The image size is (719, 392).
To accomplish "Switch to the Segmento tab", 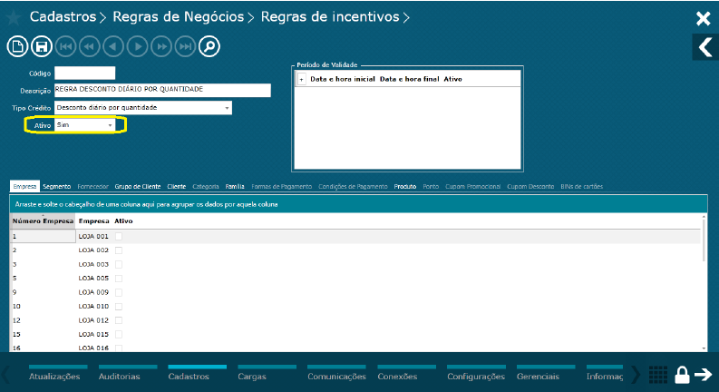I will click(57, 186).
